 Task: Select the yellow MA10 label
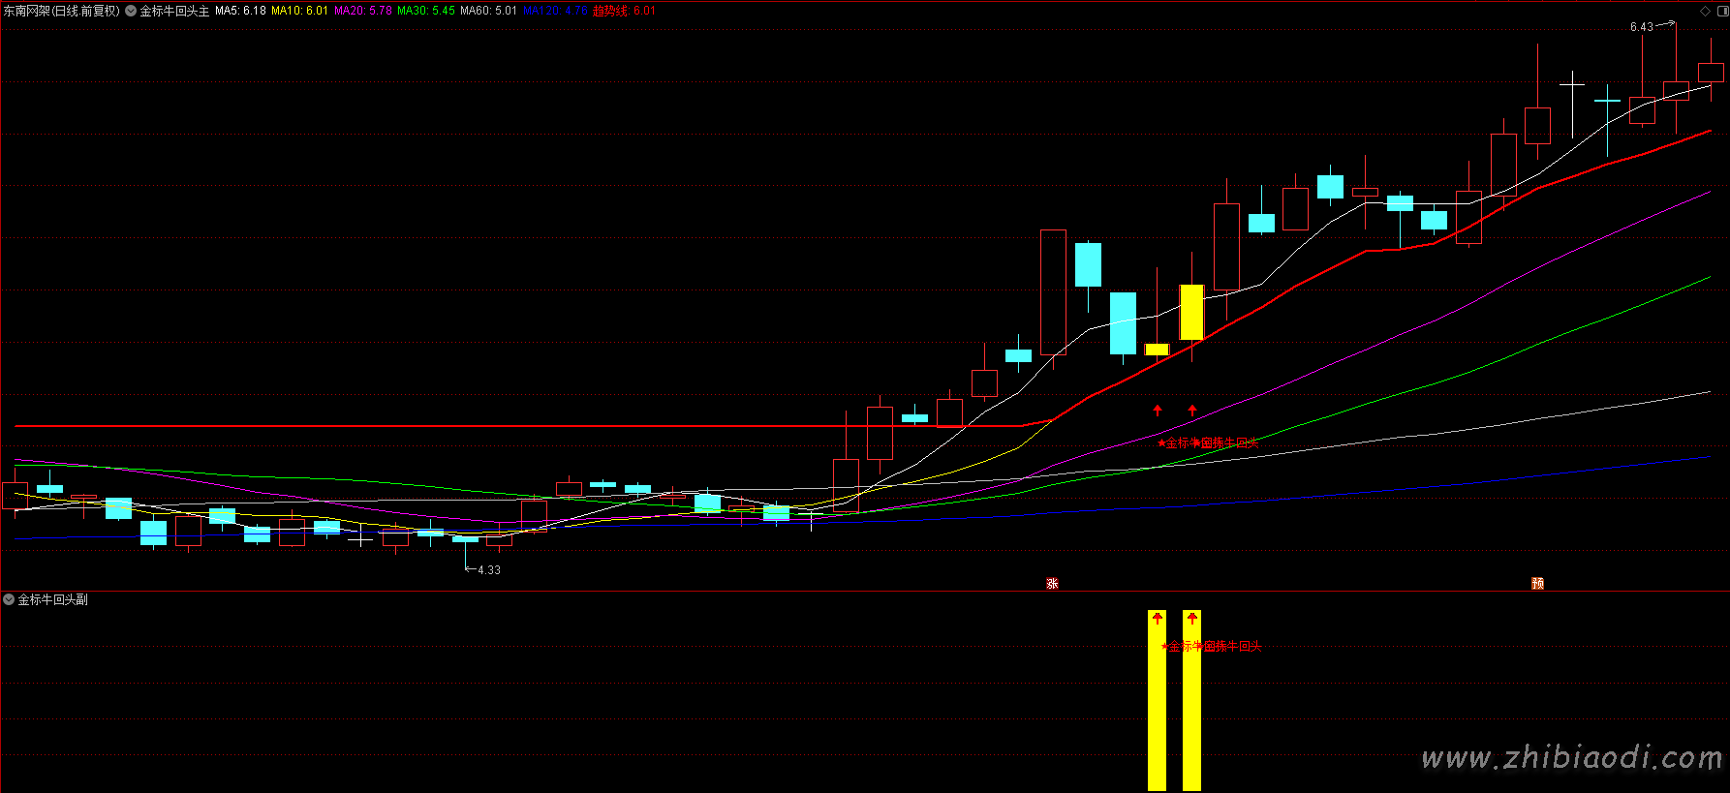coord(299,12)
